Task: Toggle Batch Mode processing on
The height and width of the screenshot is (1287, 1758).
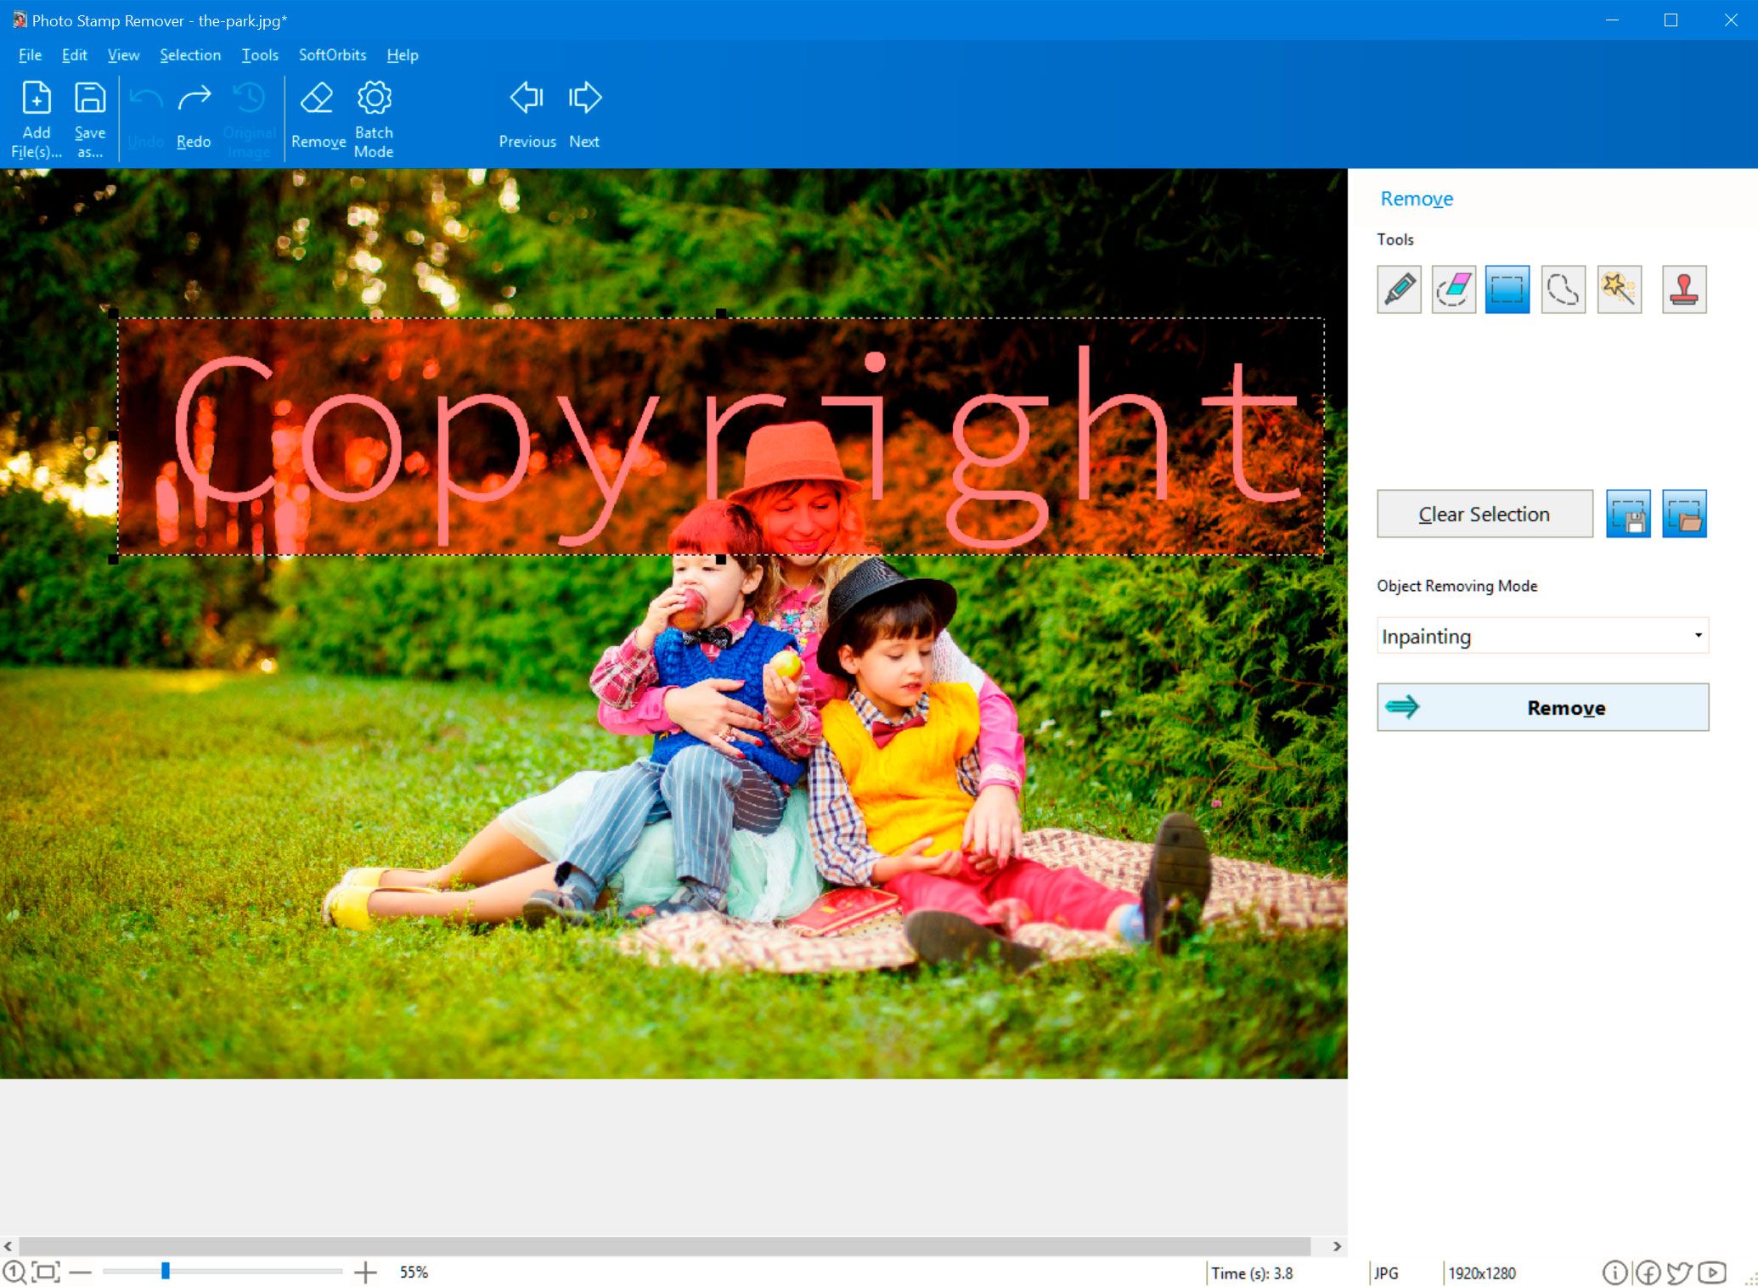Action: tap(375, 116)
